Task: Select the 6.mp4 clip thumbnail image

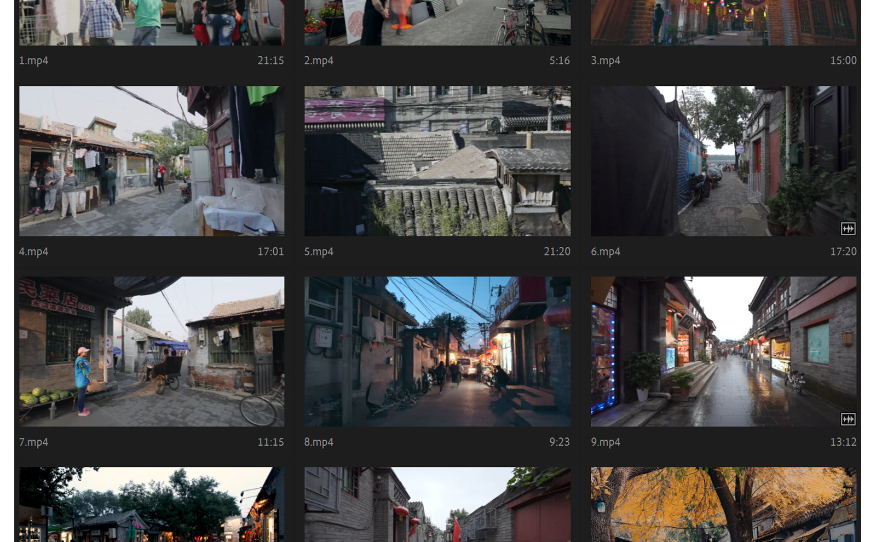Action: click(x=724, y=161)
